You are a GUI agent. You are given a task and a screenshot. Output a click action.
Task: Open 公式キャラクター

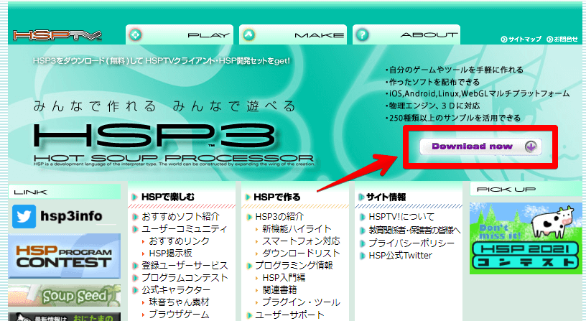[176, 290]
